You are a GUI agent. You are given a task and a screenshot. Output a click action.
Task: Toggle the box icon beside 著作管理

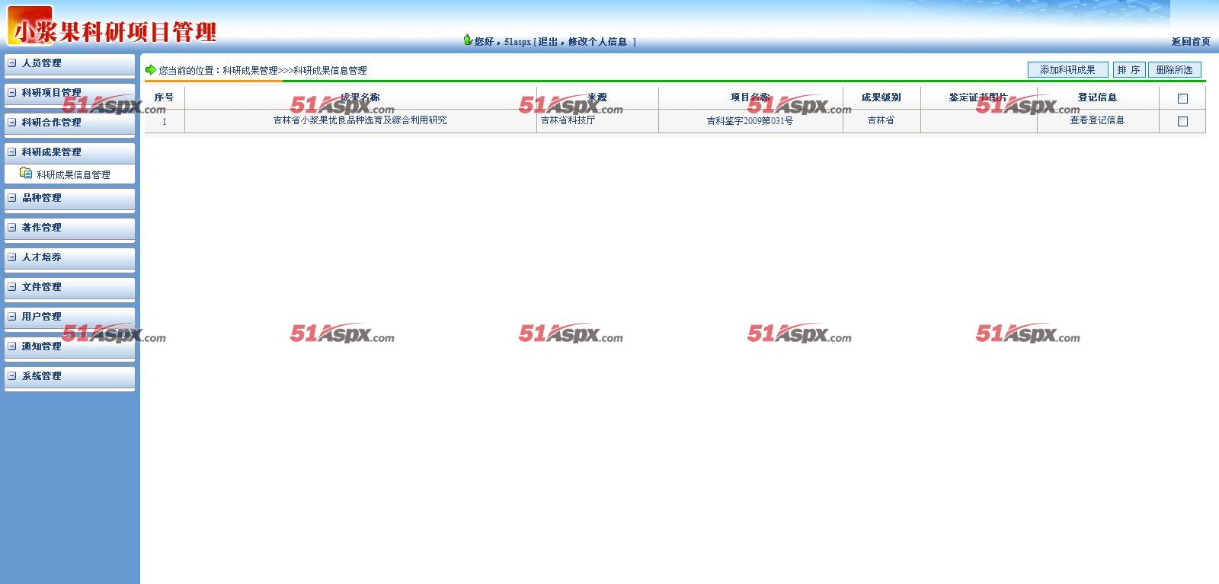11,228
